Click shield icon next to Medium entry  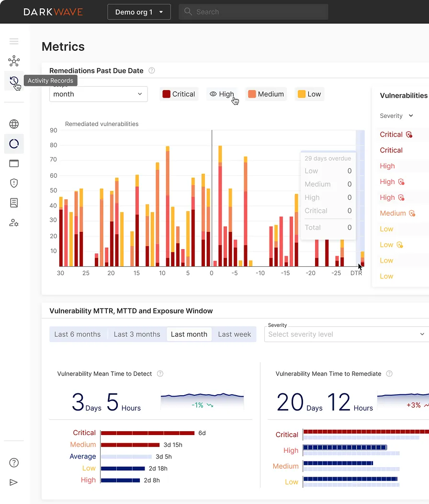pyautogui.click(x=412, y=213)
